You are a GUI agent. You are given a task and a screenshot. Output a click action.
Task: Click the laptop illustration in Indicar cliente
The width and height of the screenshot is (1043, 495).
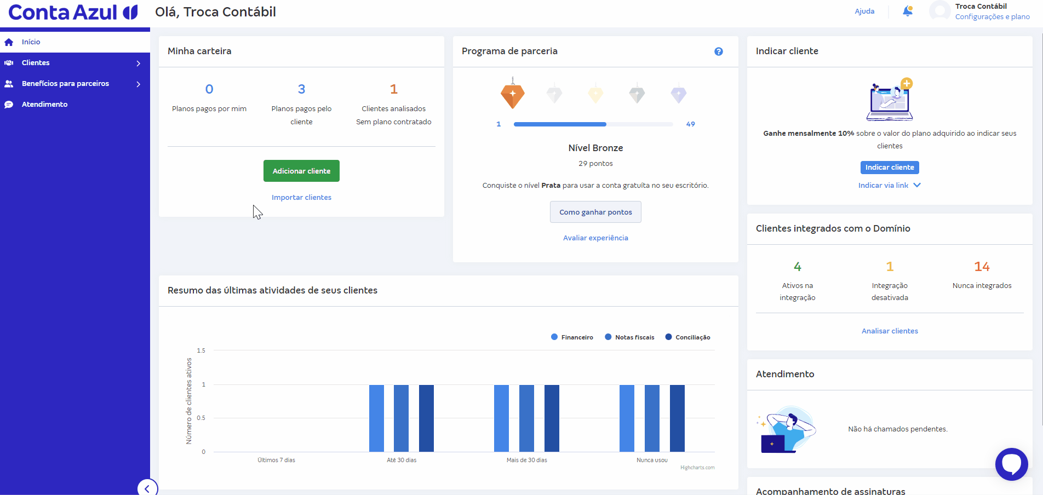[890, 100]
